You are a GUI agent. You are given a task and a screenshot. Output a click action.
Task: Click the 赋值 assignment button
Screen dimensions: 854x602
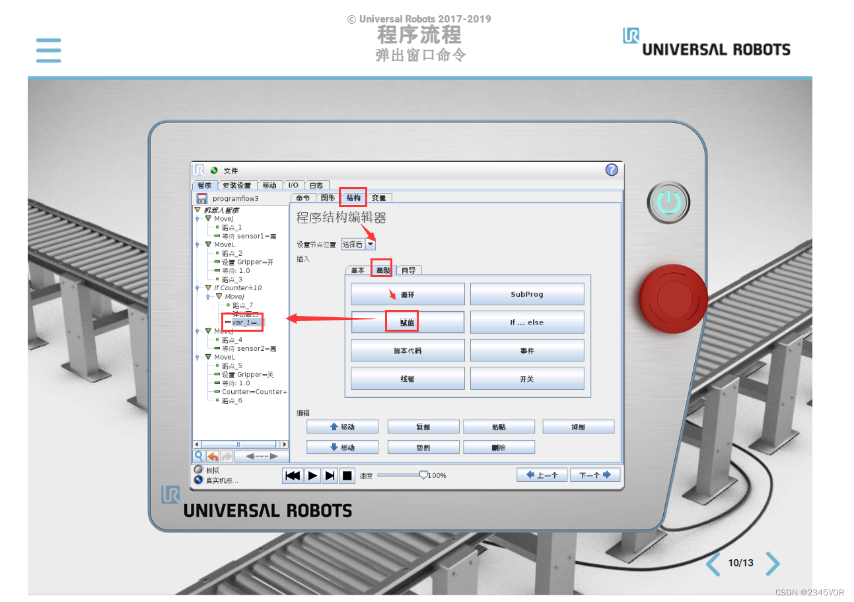click(x=408, y=322)
